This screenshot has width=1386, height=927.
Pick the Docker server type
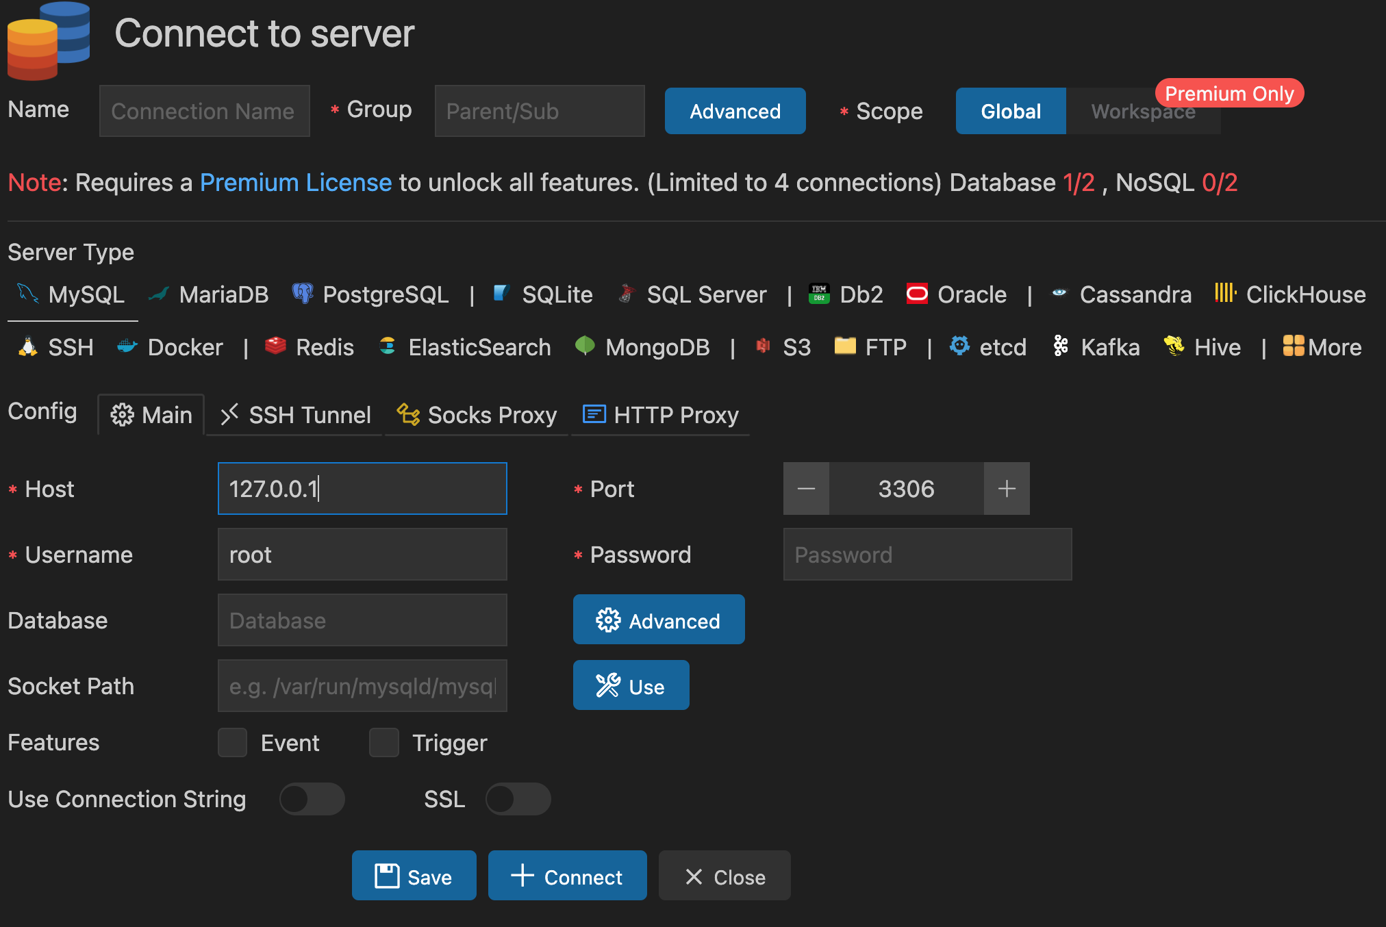tap(185, 347)
